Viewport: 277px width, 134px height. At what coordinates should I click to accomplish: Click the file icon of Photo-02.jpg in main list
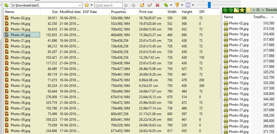click(x=7, y=18)
